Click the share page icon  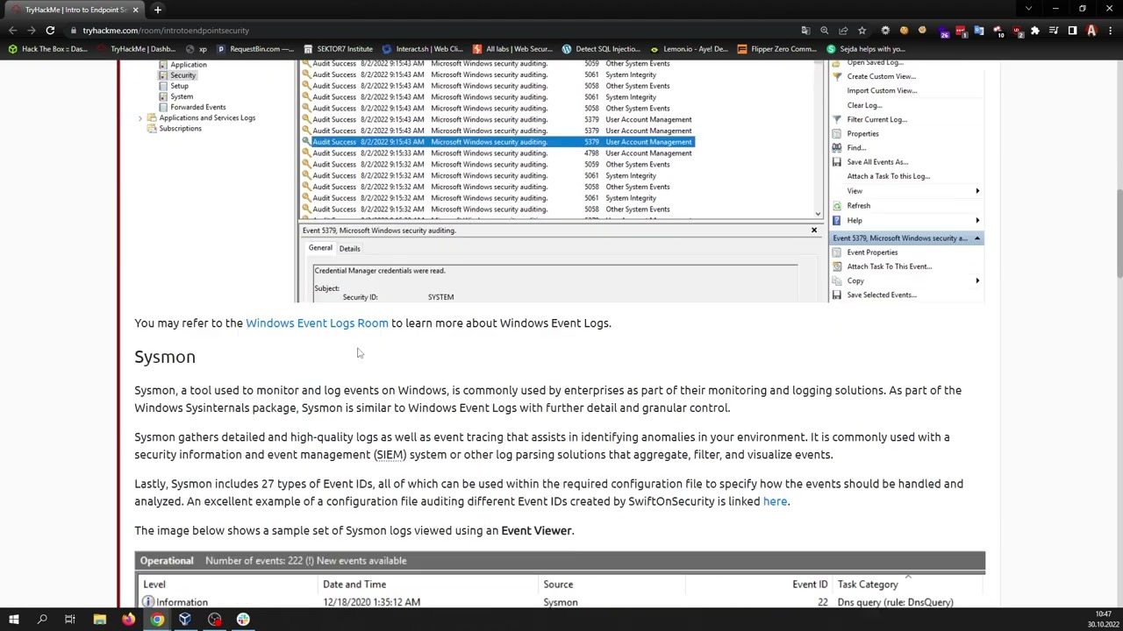[x=843, y=31]
